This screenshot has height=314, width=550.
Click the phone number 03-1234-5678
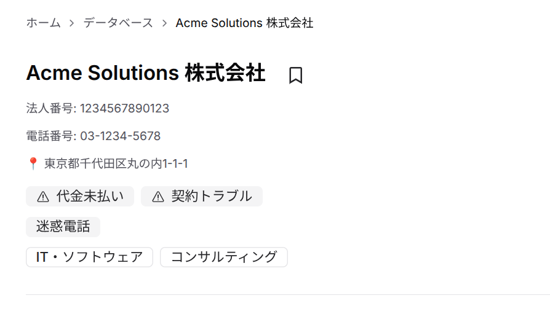(x=120, y=136)
